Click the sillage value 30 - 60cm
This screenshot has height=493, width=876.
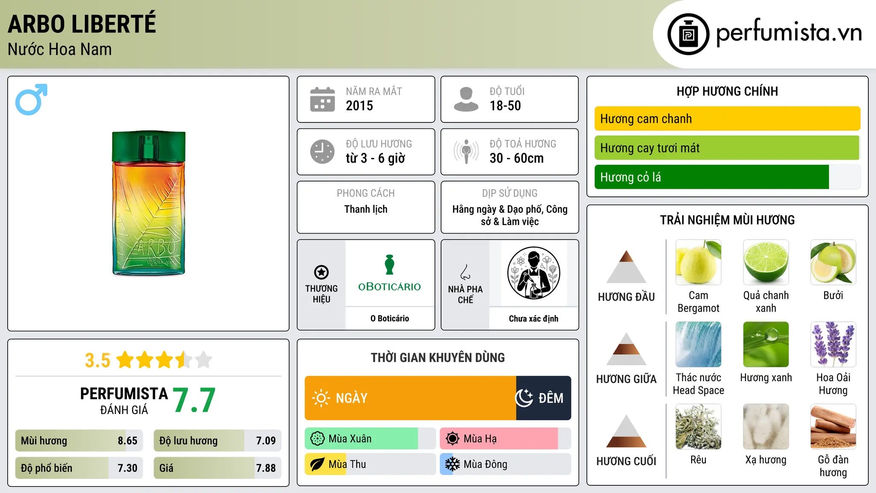pos(517,158)
